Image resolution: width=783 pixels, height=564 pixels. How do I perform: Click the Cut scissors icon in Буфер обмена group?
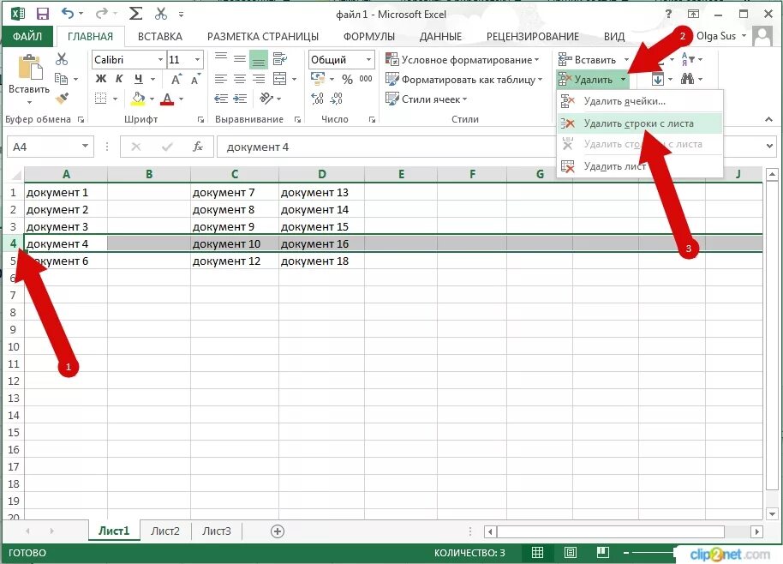(62, 59)
